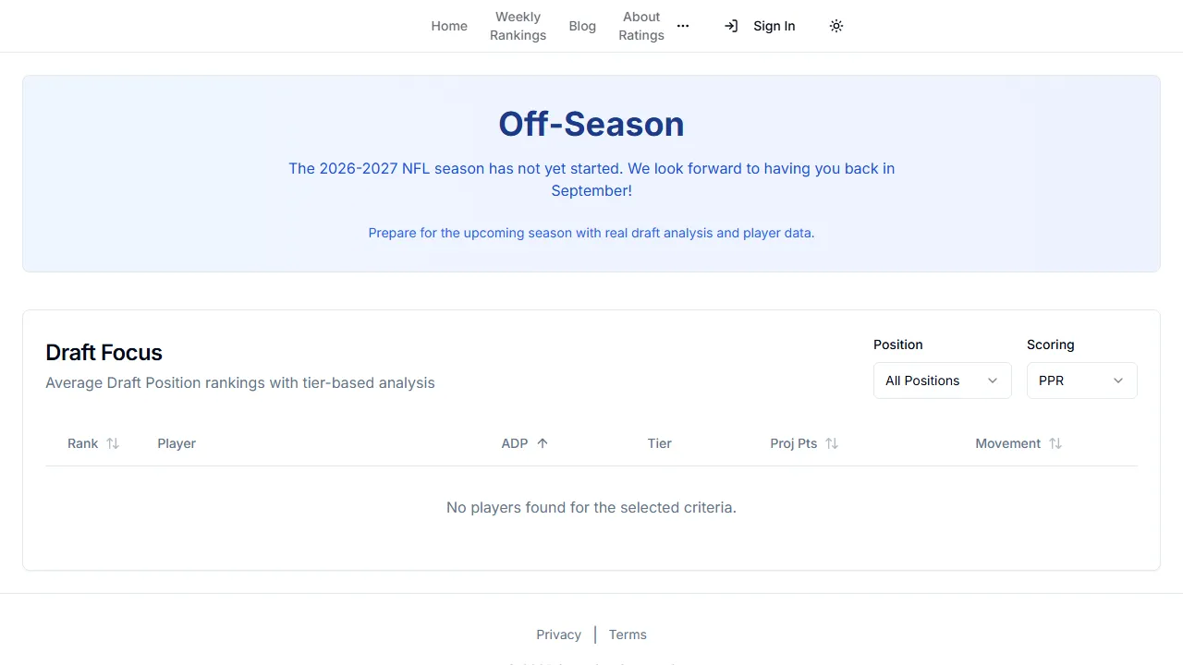Image resolution: width=1183 pixels, height=665 pixels.
Task: Open the Privacy page link
Action: pos(558,635)
